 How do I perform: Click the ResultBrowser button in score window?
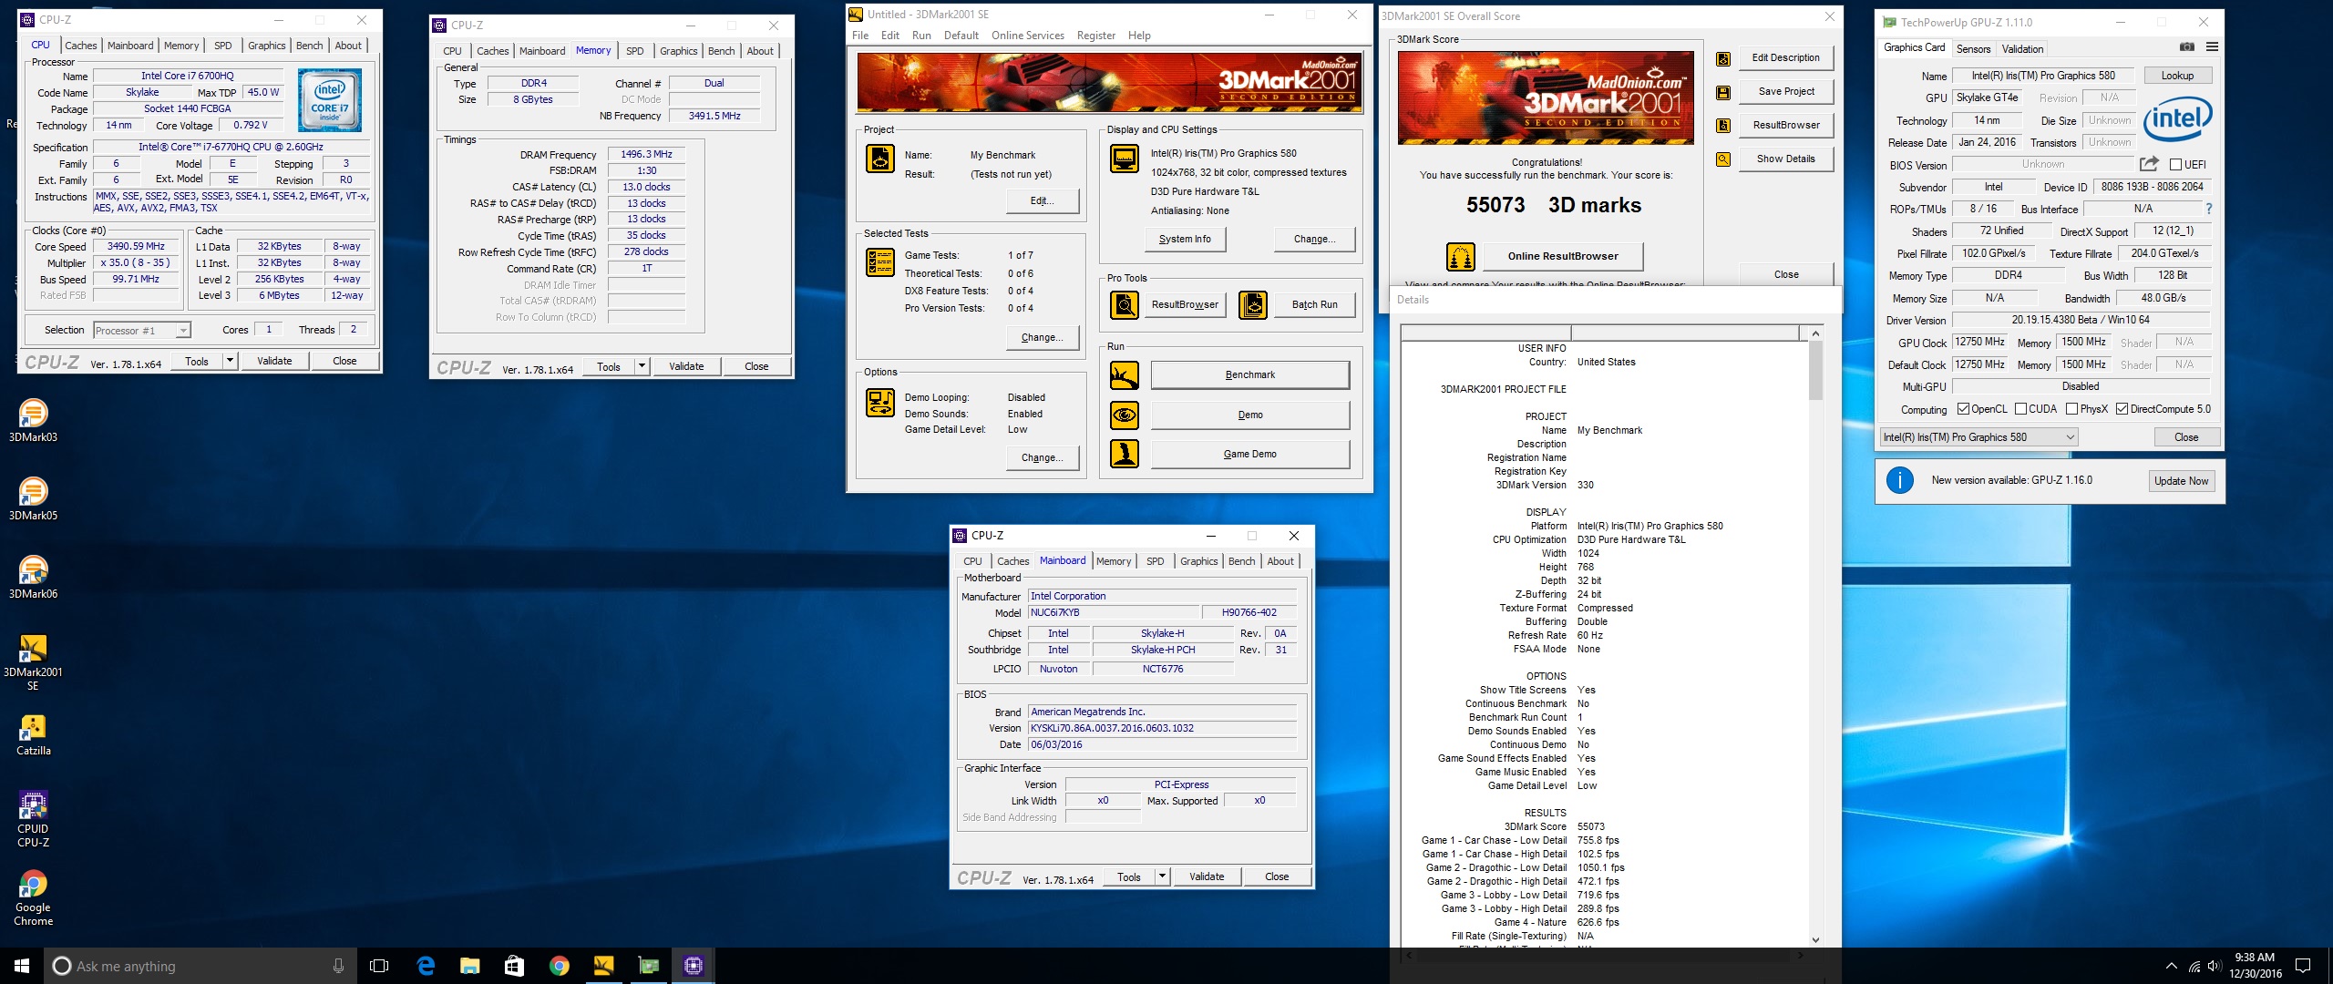coord(1785,125)
